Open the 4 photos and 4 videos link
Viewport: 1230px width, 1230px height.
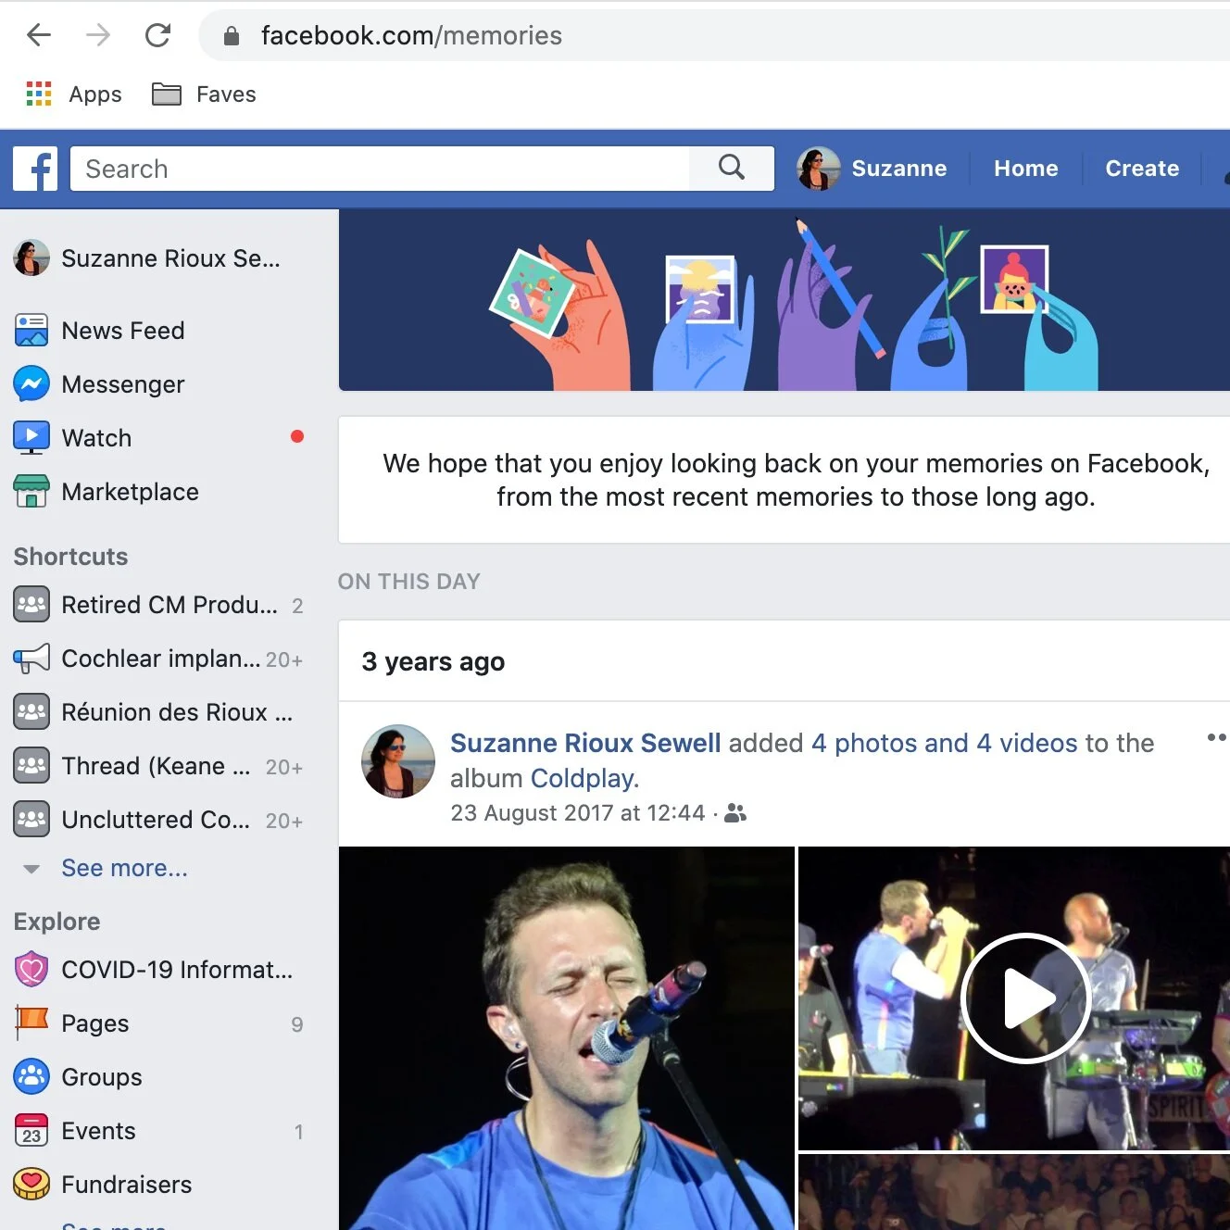pyautogui.click(x=945, y=743)
